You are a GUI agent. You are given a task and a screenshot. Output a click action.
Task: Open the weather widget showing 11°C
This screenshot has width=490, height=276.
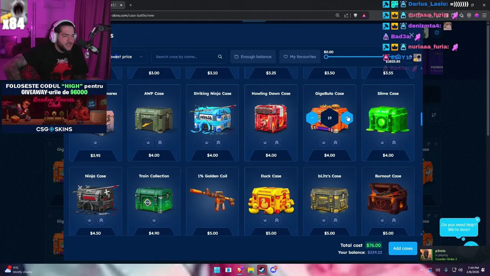click(18, 270)
